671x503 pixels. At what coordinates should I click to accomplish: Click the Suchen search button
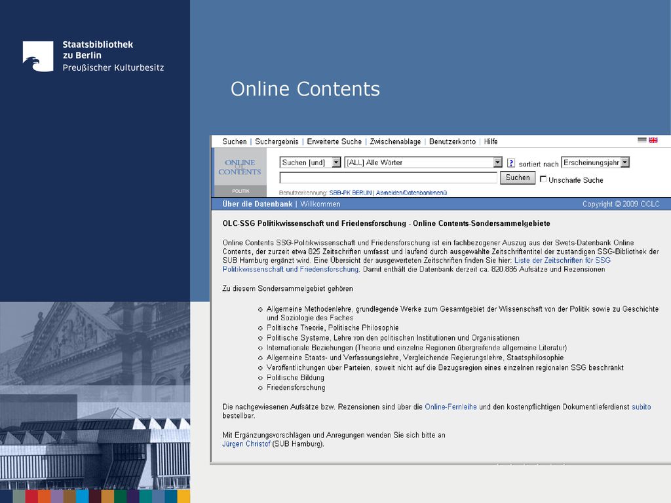pos(518,177)
